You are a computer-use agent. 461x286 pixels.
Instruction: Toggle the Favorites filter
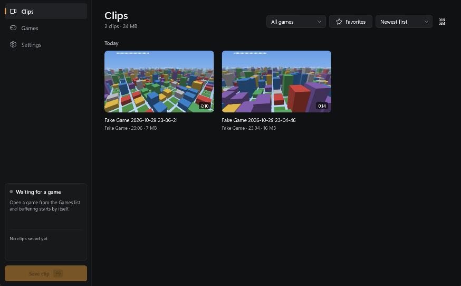click(x=351, y=22)
